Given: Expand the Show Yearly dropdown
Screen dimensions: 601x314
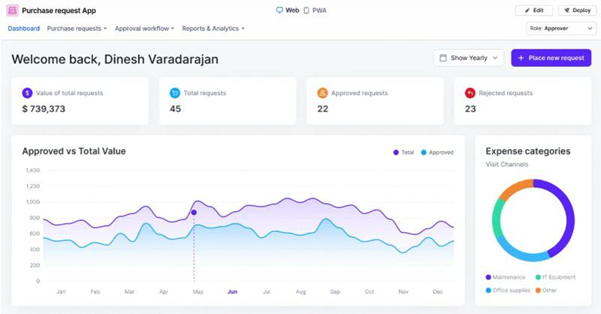Looking at the screenshot, I should click(x=469, y=58).
